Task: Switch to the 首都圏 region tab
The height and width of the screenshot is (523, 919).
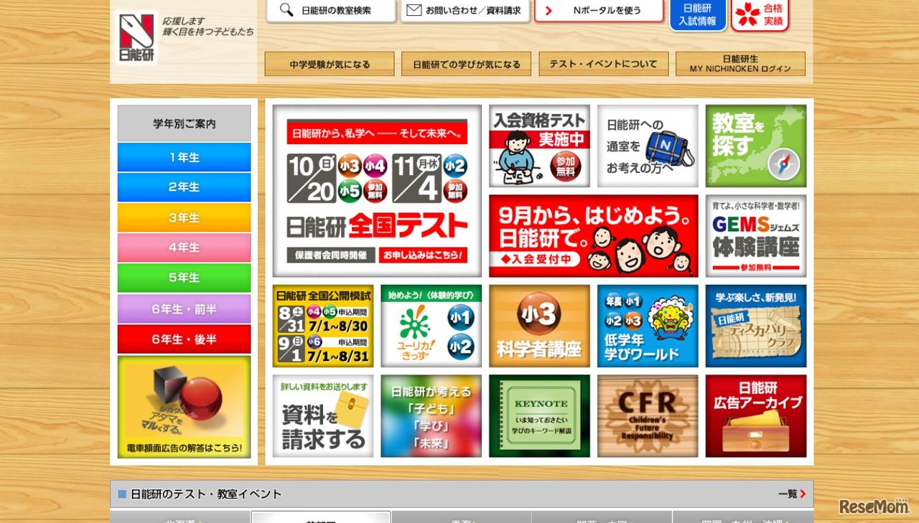Action: coord(319,521)
